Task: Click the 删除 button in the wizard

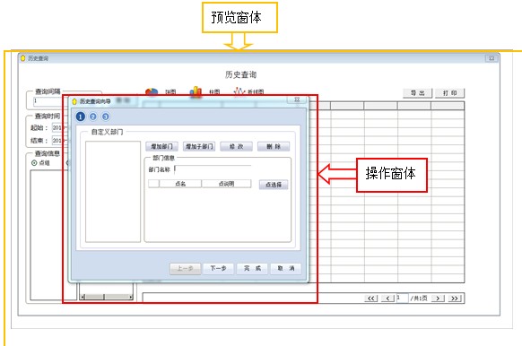Action: [x=274, y=146]
